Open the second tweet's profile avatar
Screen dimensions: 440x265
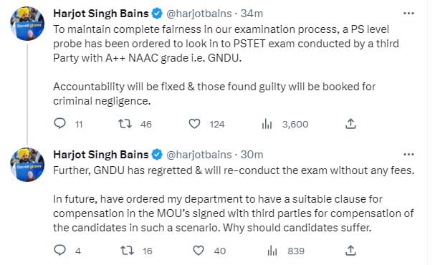pyautogui.click(x=27, y=165)
